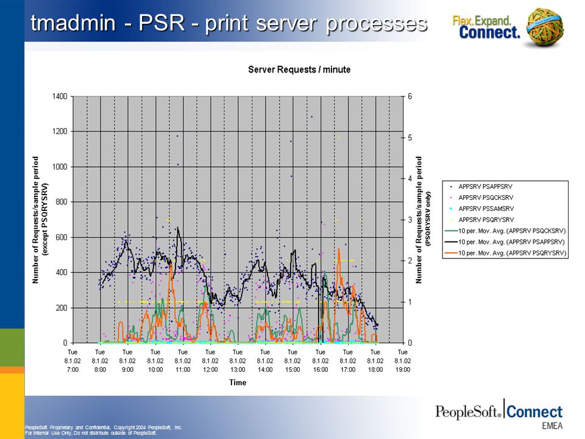The image size is (585, 439).
Task: Click the right axis title '(PSQRYSRV only)'
Action: 428,219
